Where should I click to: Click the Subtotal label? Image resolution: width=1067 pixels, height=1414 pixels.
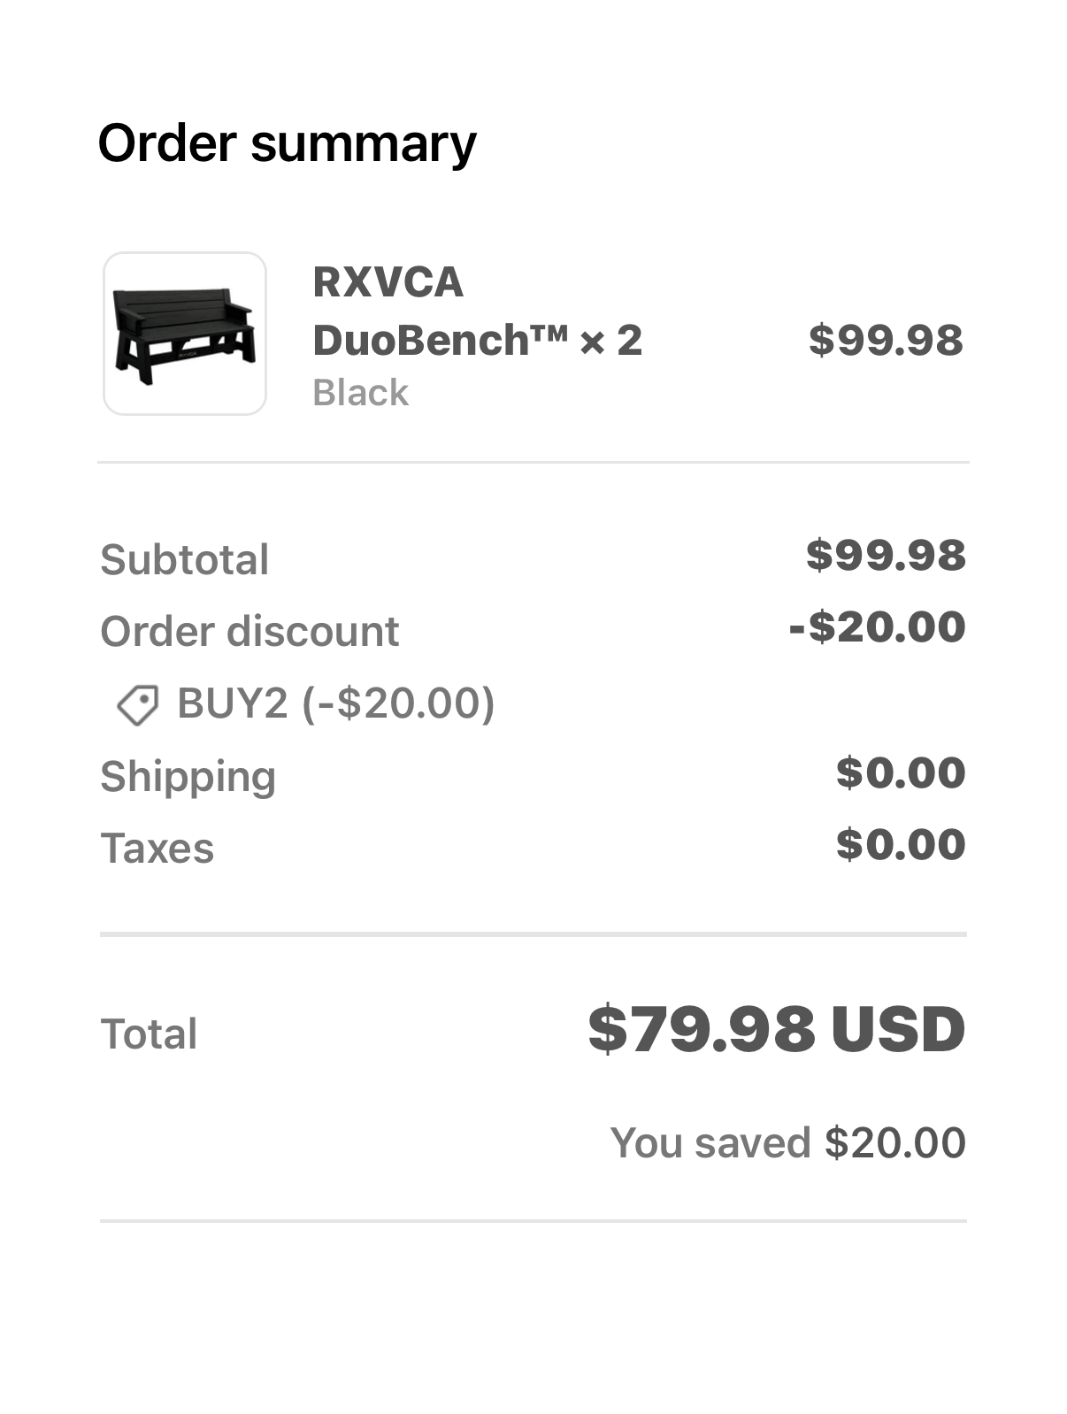184,559
